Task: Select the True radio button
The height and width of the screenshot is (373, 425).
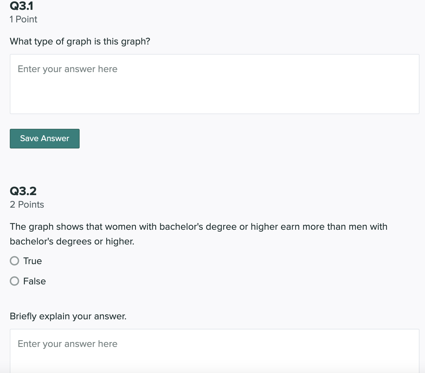Action: pyautogui.click(x=14, y=261)
